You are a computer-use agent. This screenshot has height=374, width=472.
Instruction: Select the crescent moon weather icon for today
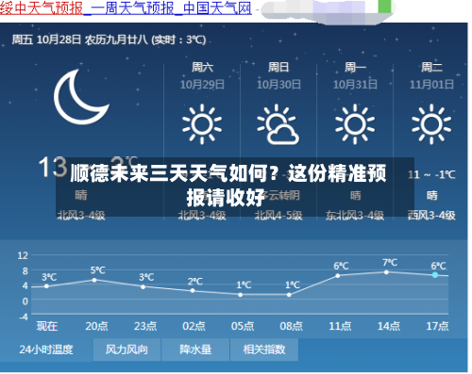tap(81, 97)
